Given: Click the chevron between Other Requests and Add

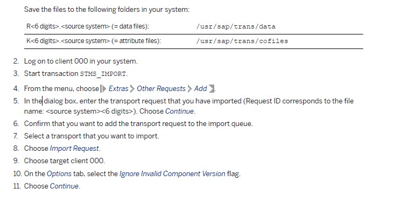Looking at the screenshot, I should 190,88.
